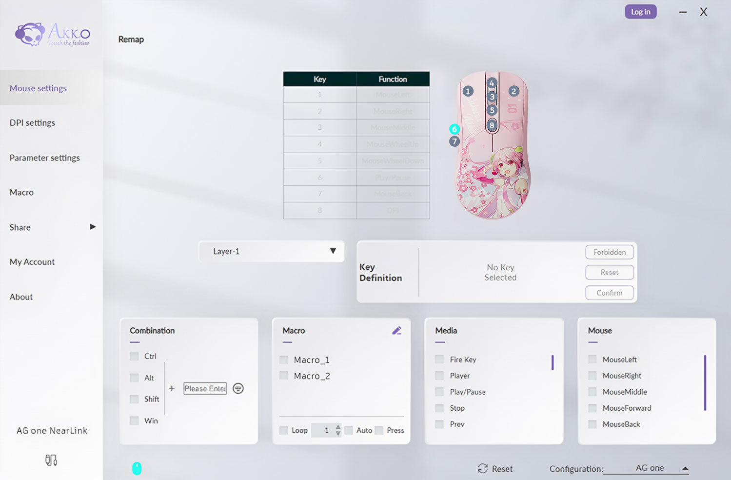731x480 pixels.
Task: Select mouse button marker 8
Action: (492, 125)
